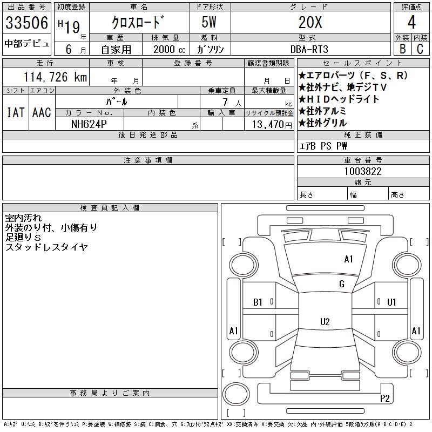Select seating capacity 7 人
Screen dimensions: 432x432
[x=232, y=103]
